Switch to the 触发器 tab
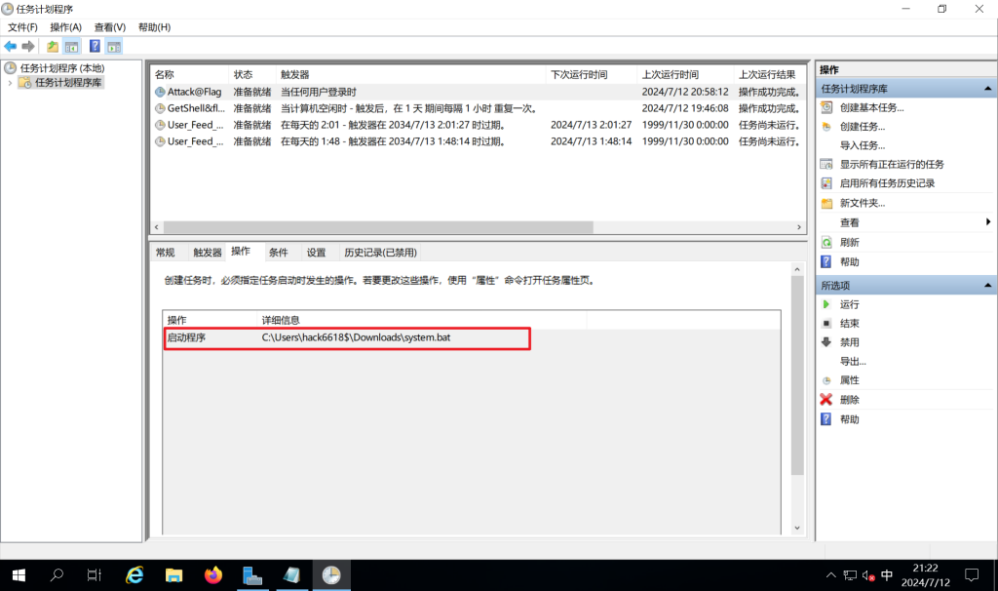The height and width of the screenshot is (591, 998). tap(208, 253)
